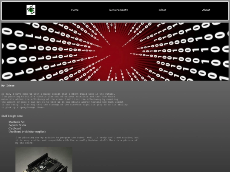This screenshot has width=230, height=172.
Task: Select the 'Uno Board (+kit/other supplies)' item
Action: [27, 132]
